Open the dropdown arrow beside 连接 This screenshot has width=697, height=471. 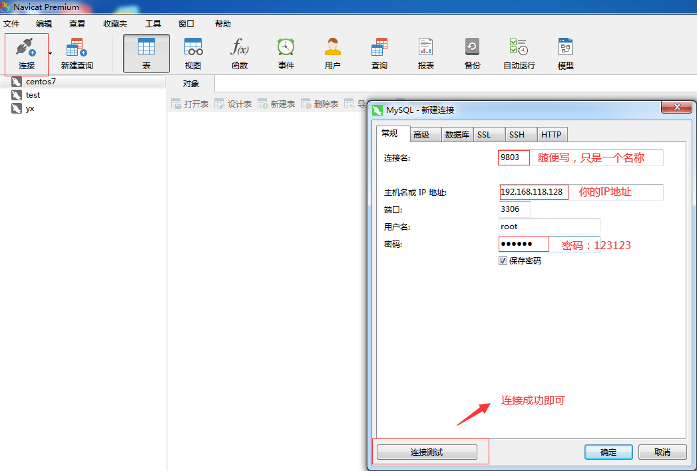[x=50, y=54]
